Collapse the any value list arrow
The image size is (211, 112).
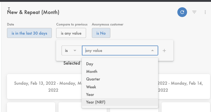pyautogui.click(x=152, y=51)
